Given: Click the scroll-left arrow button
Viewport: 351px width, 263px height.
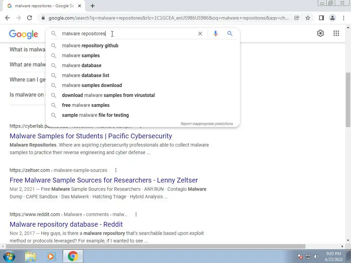Looking at the screenshot, I should coord(2,247).
